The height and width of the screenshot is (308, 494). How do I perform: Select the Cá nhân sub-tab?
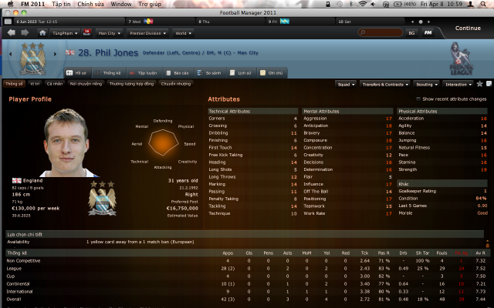point(55,84)
